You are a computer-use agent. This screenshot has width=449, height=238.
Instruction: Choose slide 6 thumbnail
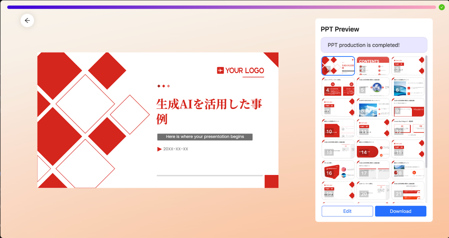coord(407,87)
